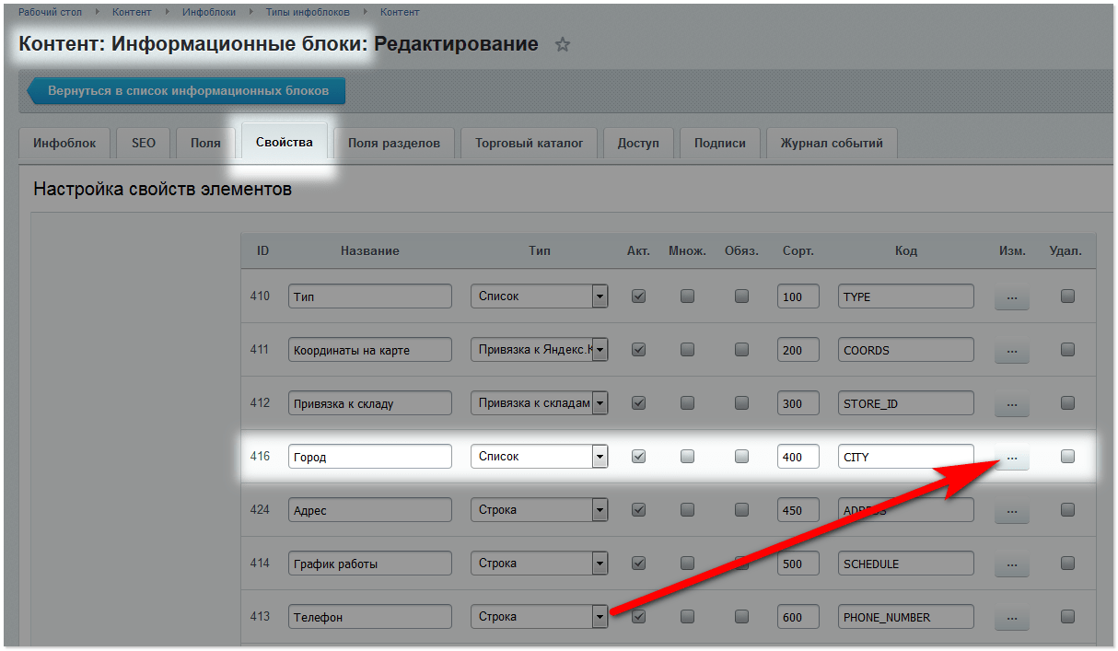1118x651 pixels.
Task: Mark Тип property for deletion
Action: tap(1067, 296)
